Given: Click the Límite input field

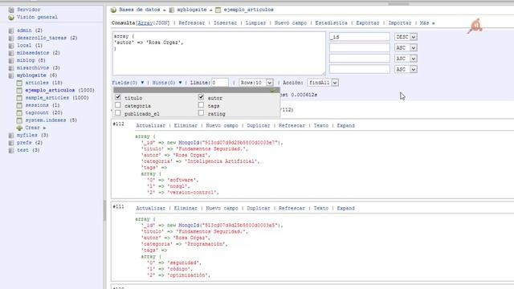Looking at the screenshot, I should pyautogui.click(x=220, y=83).
